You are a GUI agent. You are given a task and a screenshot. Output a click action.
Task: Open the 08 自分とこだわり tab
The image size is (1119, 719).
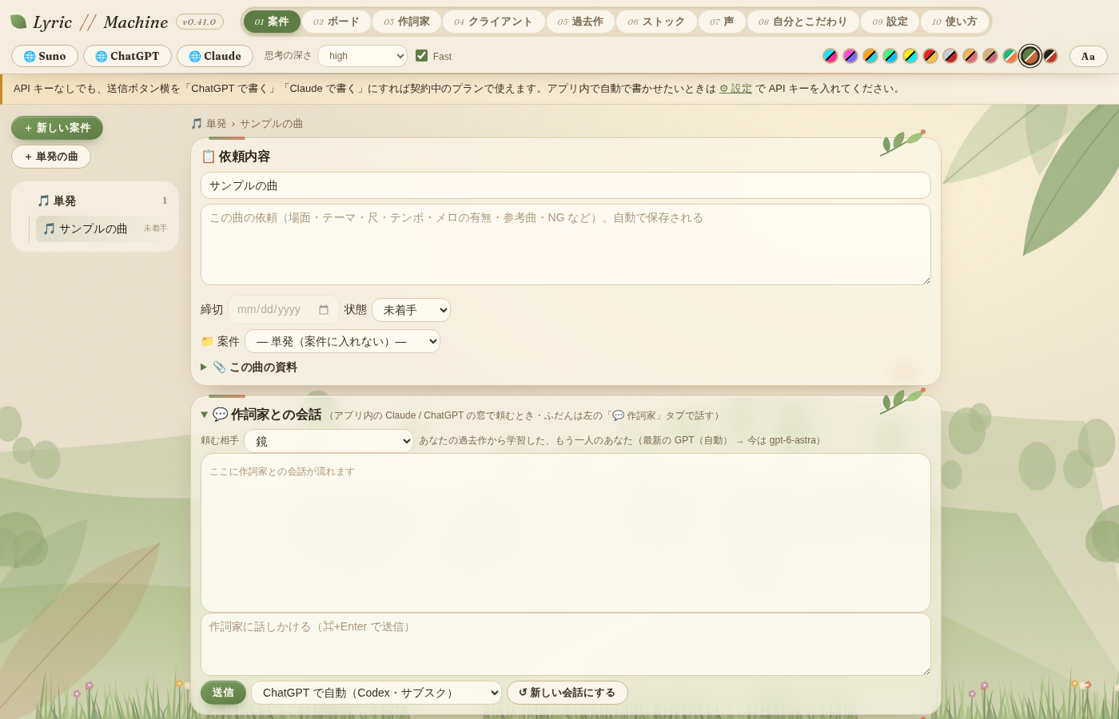pos(802,22)
